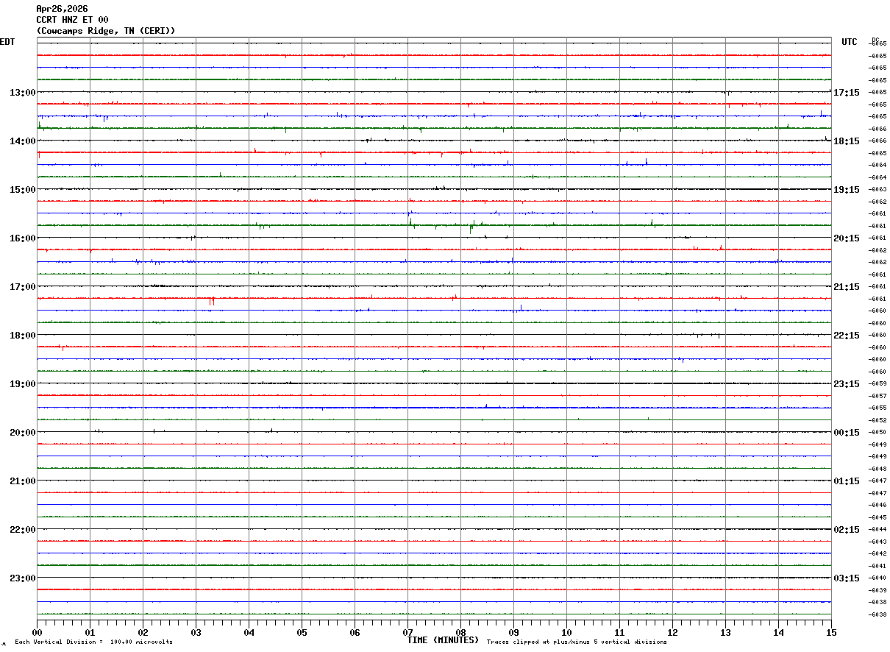890x652 pixels.
Task: Select the DC offset value -6057
Action: pos(877,395)
